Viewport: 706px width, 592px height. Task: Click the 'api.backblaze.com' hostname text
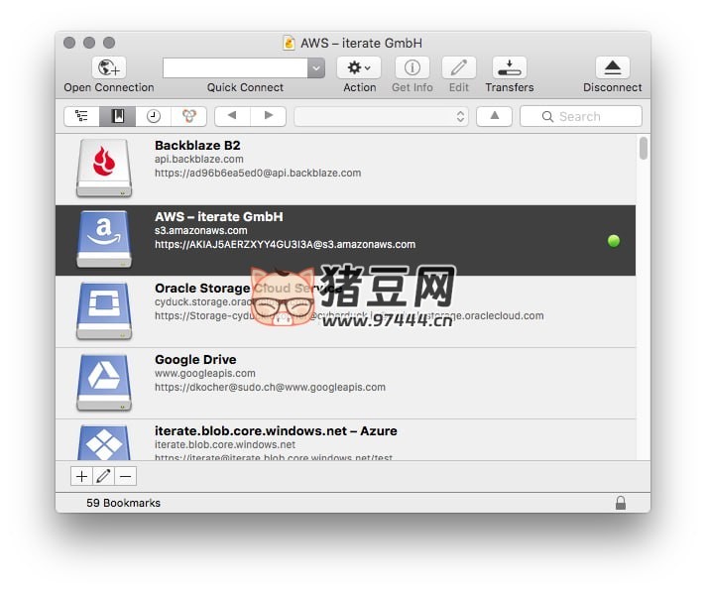(x=199, y=159)
